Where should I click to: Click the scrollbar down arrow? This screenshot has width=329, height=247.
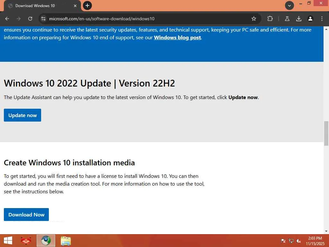click(x=326, y=231)
